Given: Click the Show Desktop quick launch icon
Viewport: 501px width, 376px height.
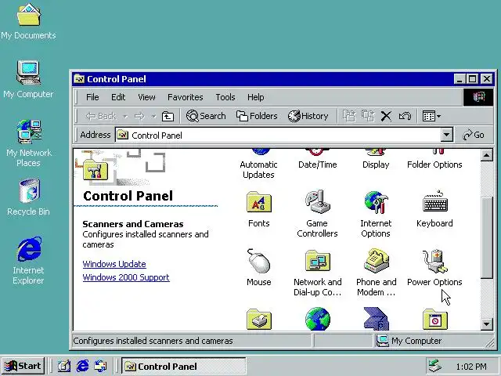Looking at the screenshot, I should [x=64, y=366].
